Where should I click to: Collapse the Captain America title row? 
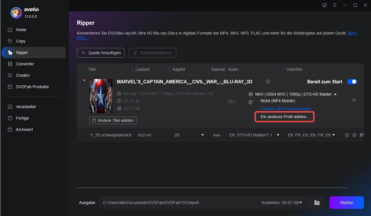pyautogui.click(x=84, y=80)
